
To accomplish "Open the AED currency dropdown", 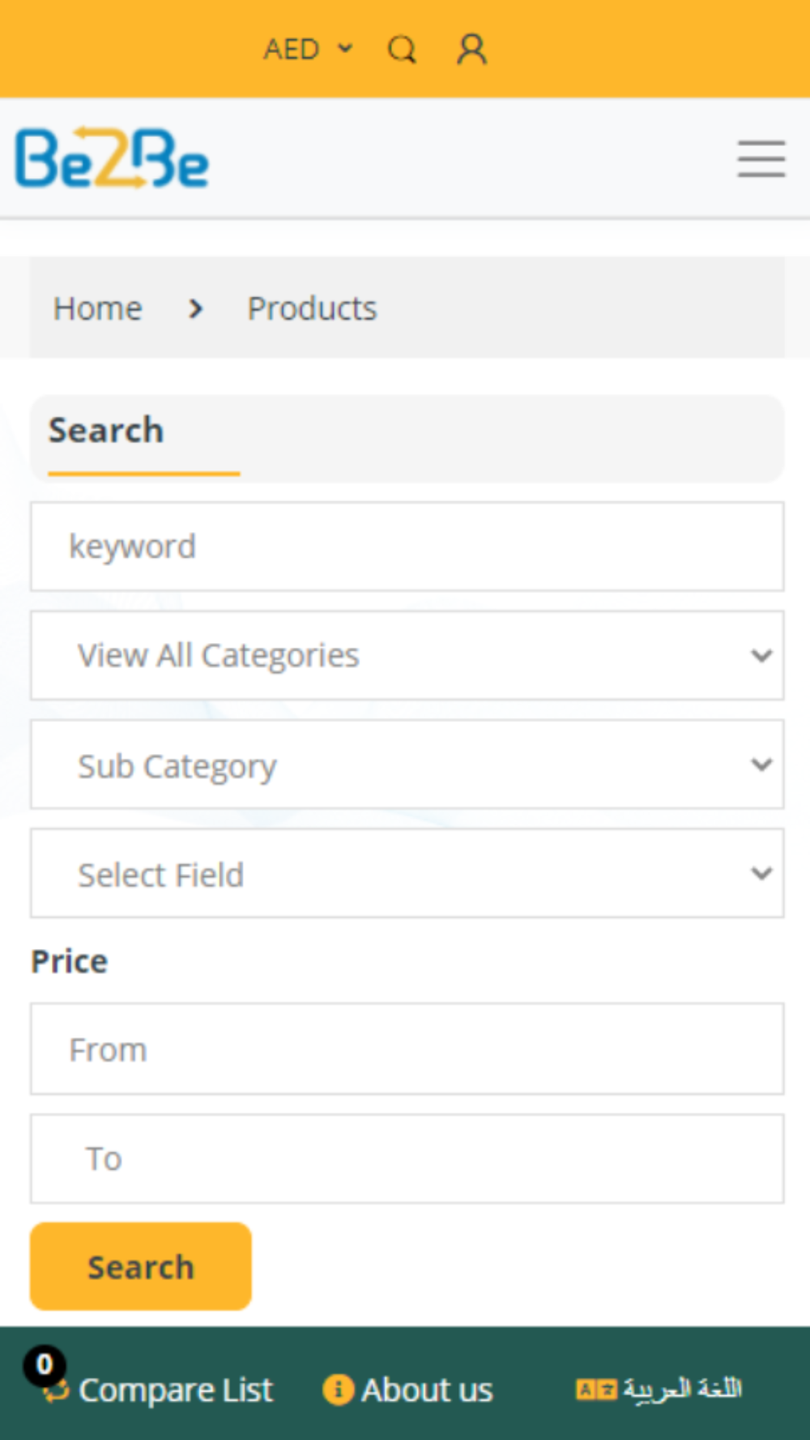I will point(308,49).
